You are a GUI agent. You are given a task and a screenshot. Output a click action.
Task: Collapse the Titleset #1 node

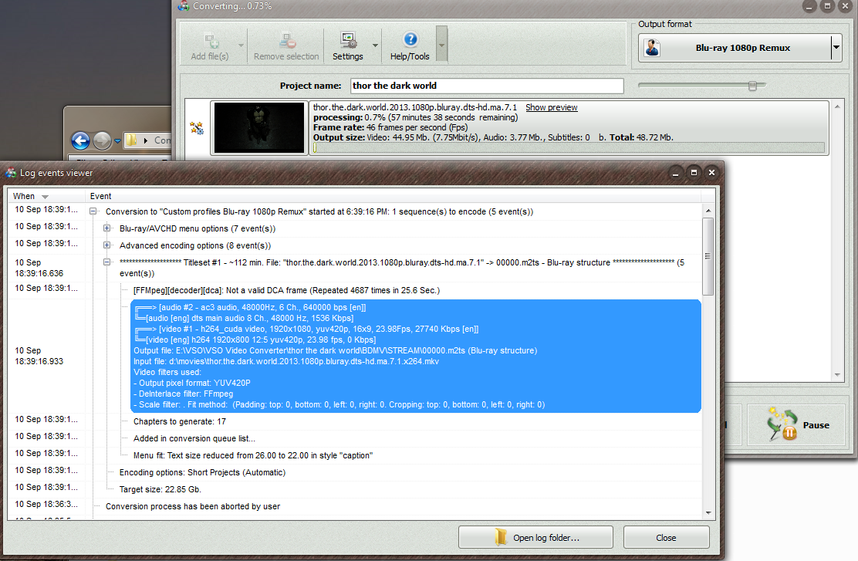[x=107, y=262]
